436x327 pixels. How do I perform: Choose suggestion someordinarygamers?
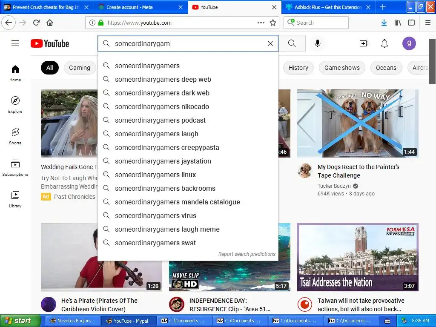(188, 66)
